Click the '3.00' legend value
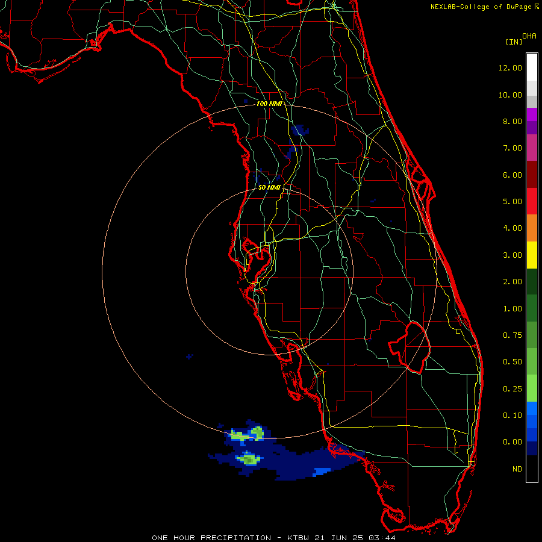The height and width of the screenshot is (542, 542). [512, 255]
